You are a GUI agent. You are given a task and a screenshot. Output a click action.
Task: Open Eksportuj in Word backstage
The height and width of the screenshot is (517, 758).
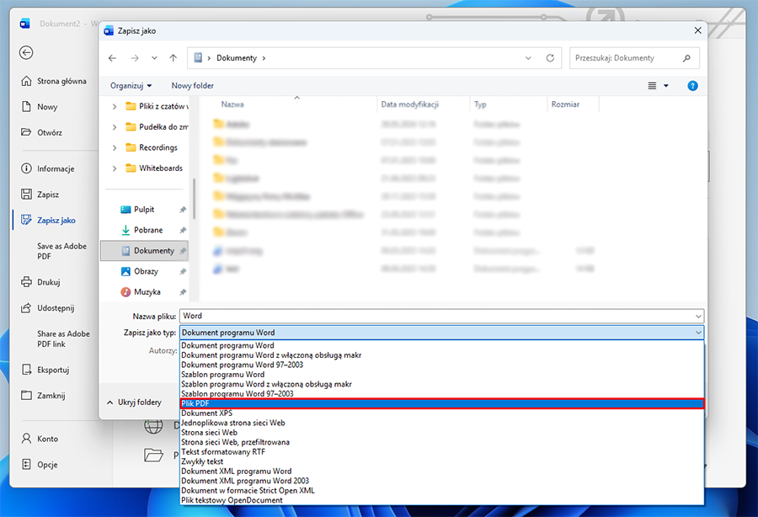pyautogui.click(x=45, y=370)
